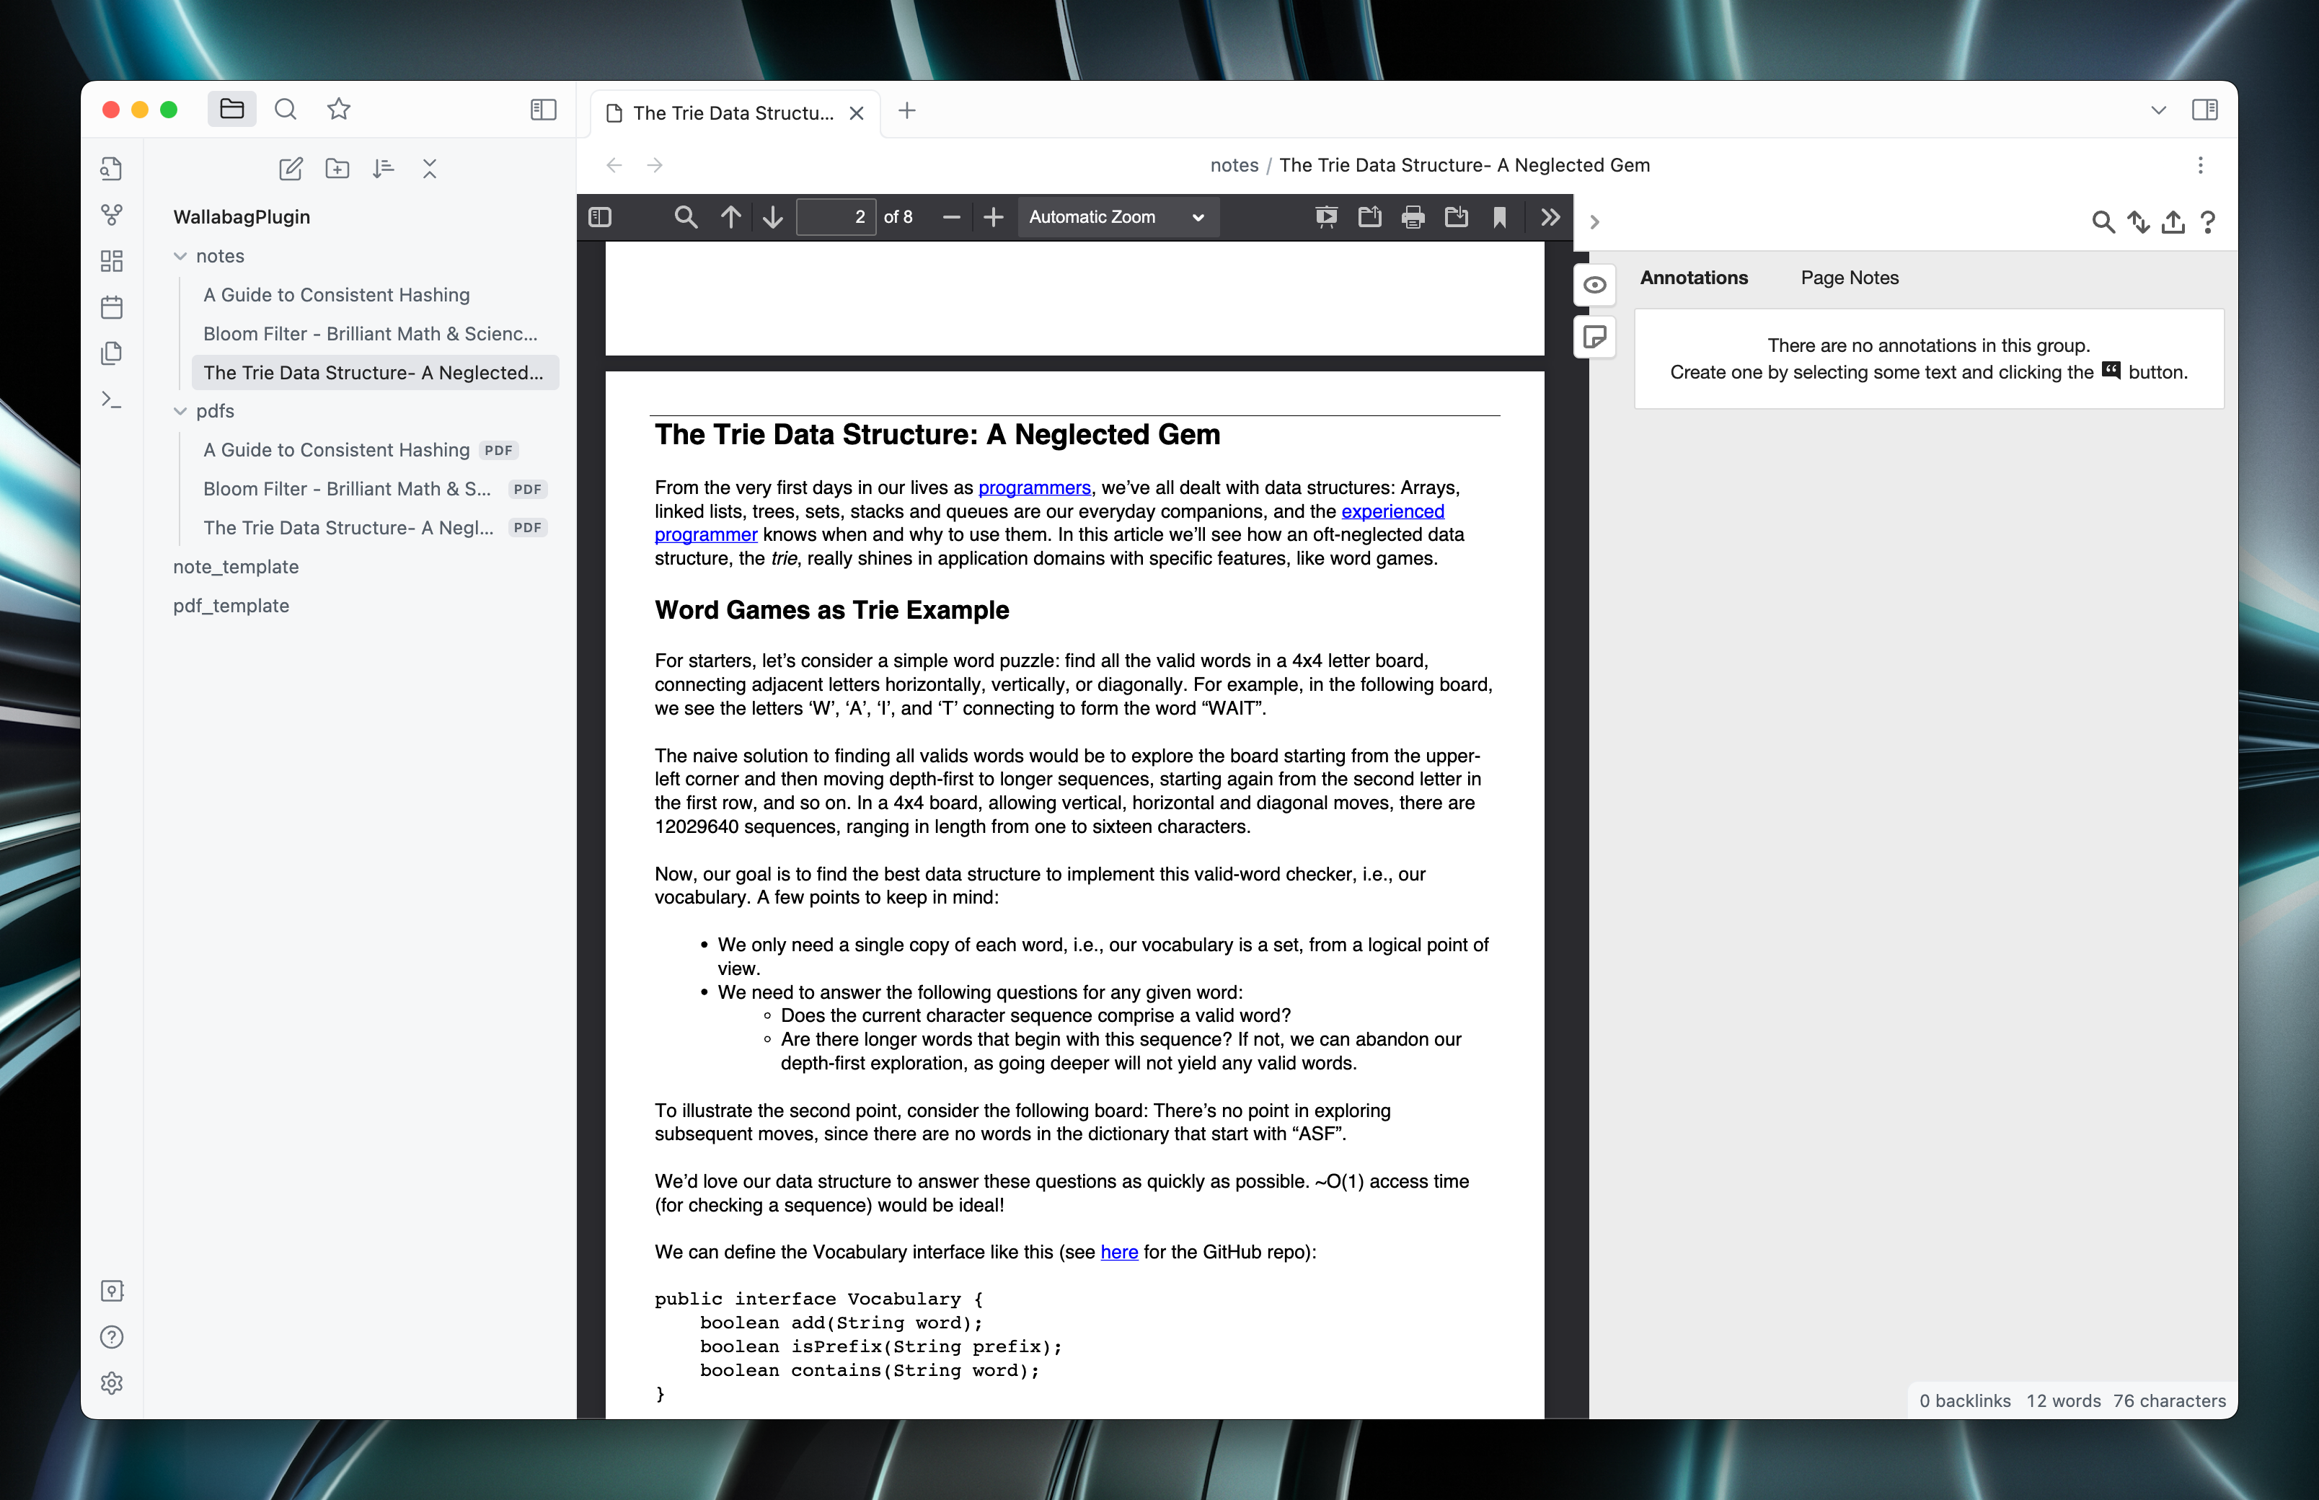Collapse the notes folder
The height and width of the screenshot is (1500, 2319).
[180, 256]
